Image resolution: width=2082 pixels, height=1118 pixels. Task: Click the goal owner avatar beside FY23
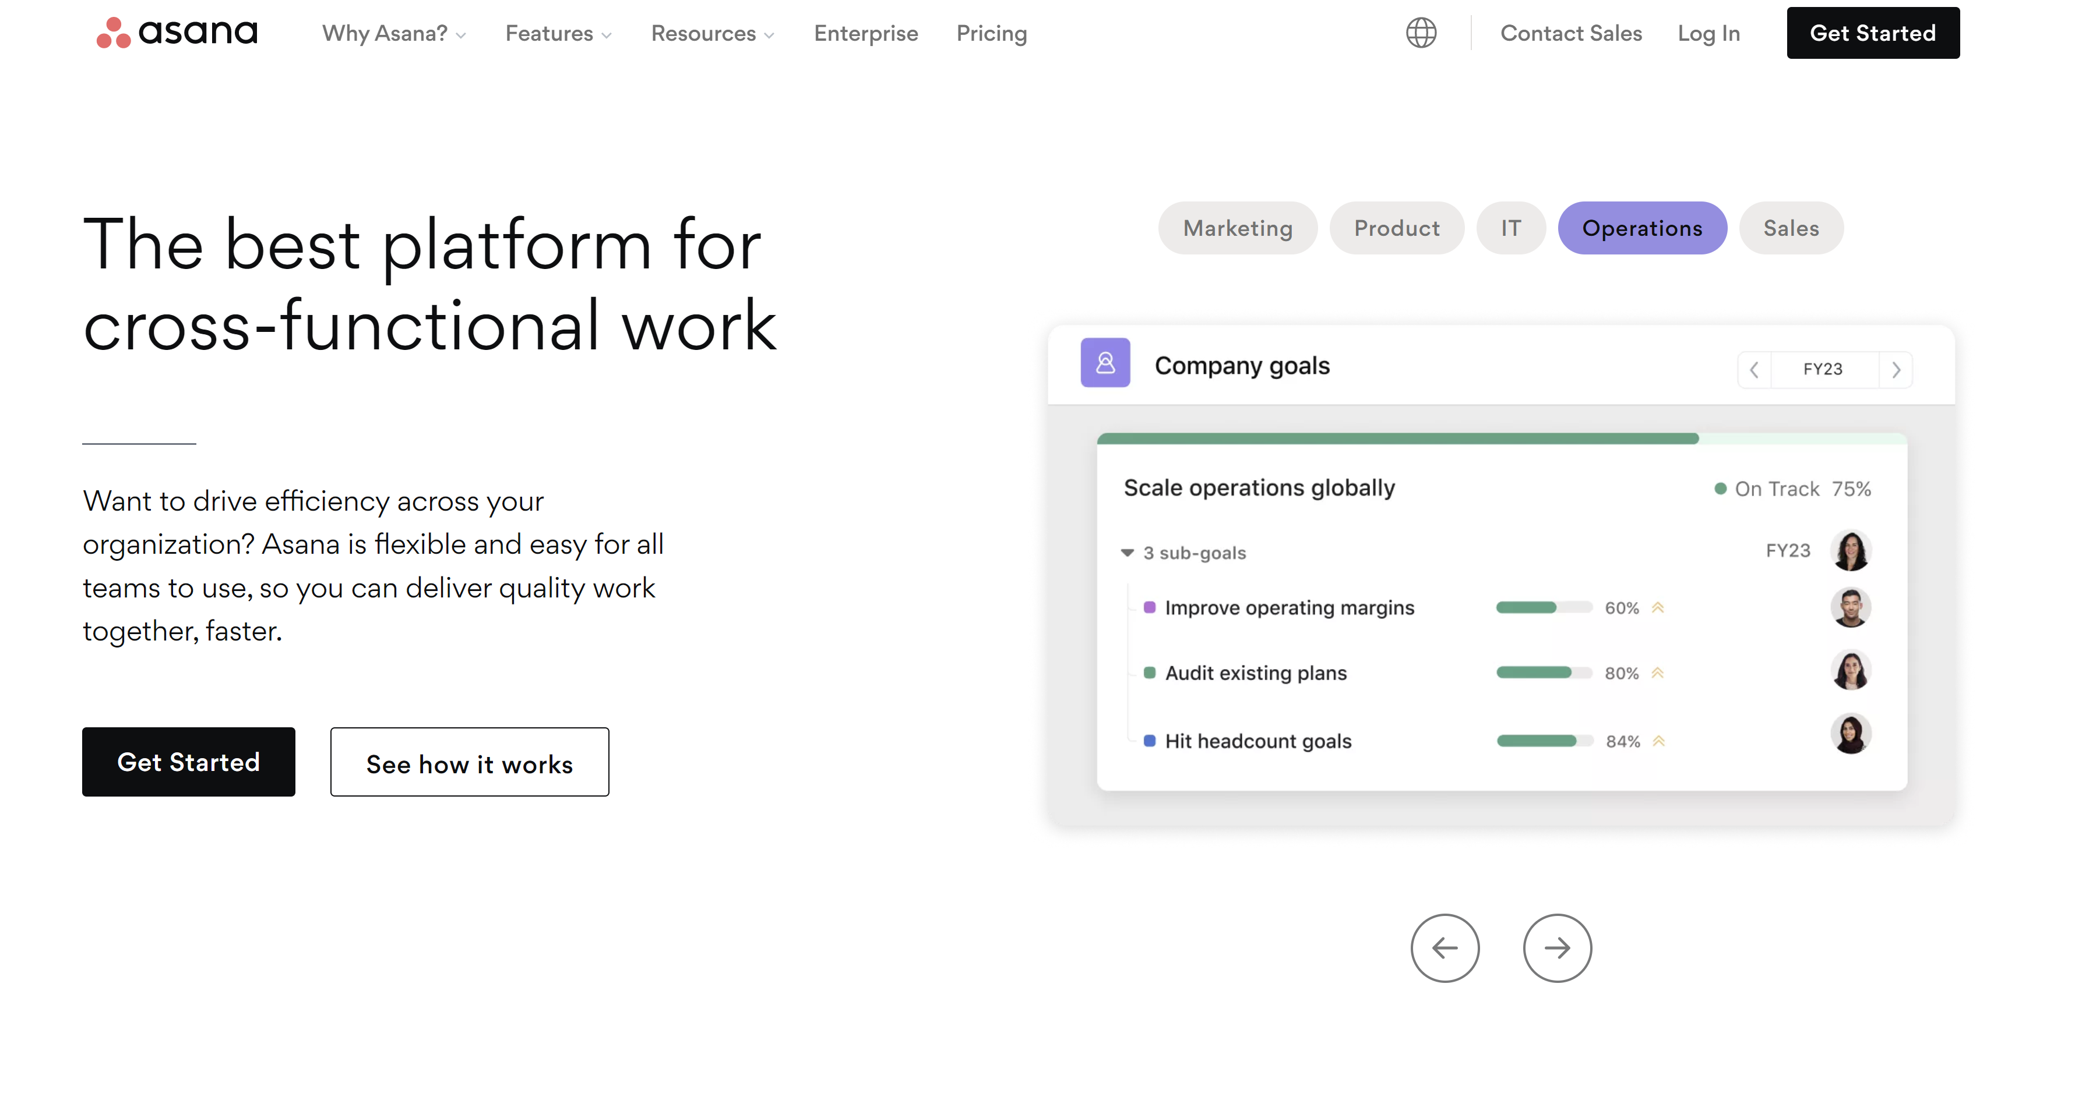click(x=1850, y=551)
